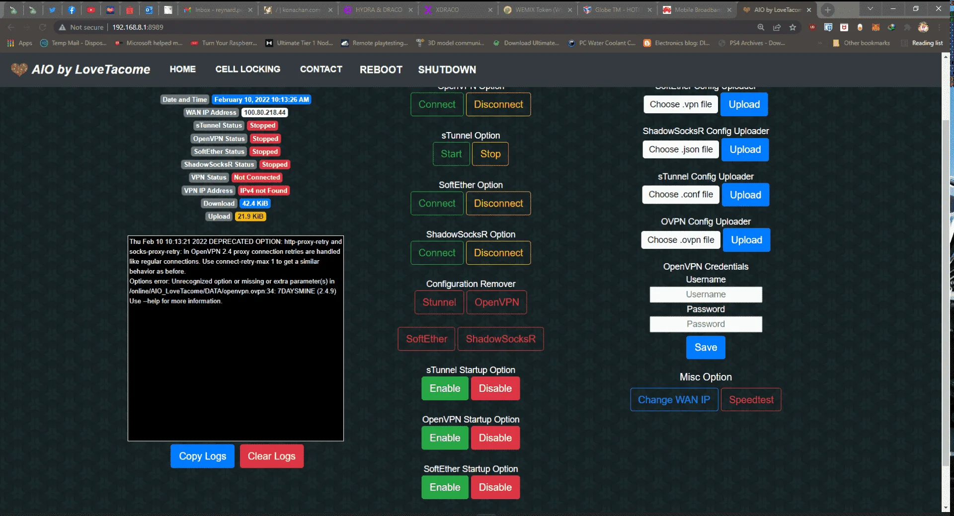The width and height of the screenshot is (954, 516).
Task: Click the OpenVPN Username field
Action: tap(706, 295)
